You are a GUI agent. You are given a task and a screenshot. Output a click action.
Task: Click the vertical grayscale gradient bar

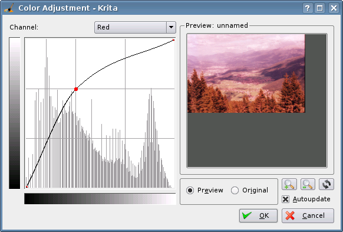point(14,113)
